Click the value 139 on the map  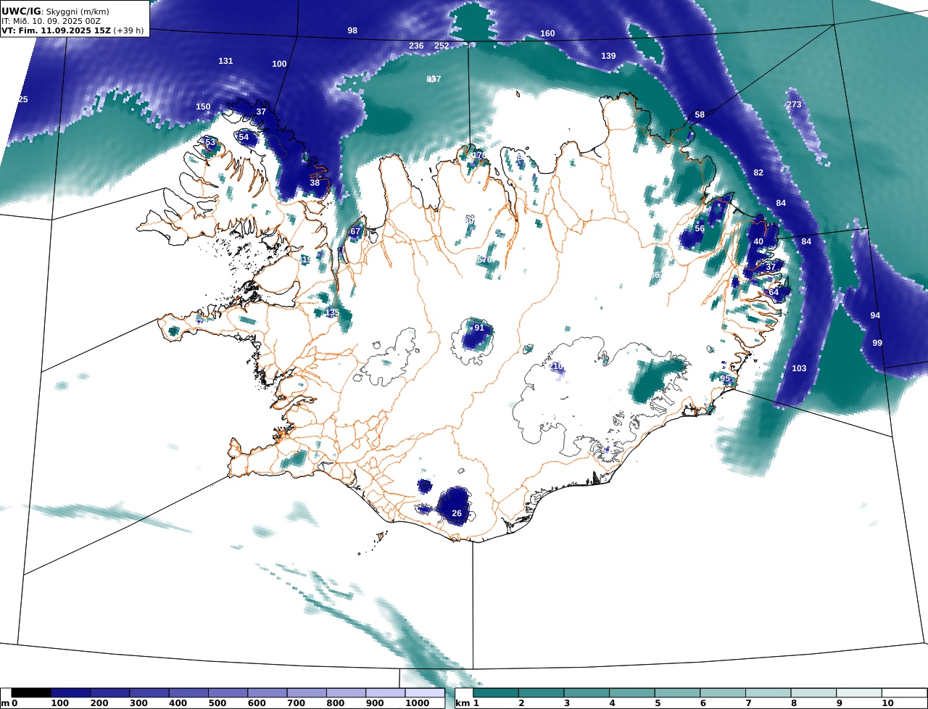(608, 56)
